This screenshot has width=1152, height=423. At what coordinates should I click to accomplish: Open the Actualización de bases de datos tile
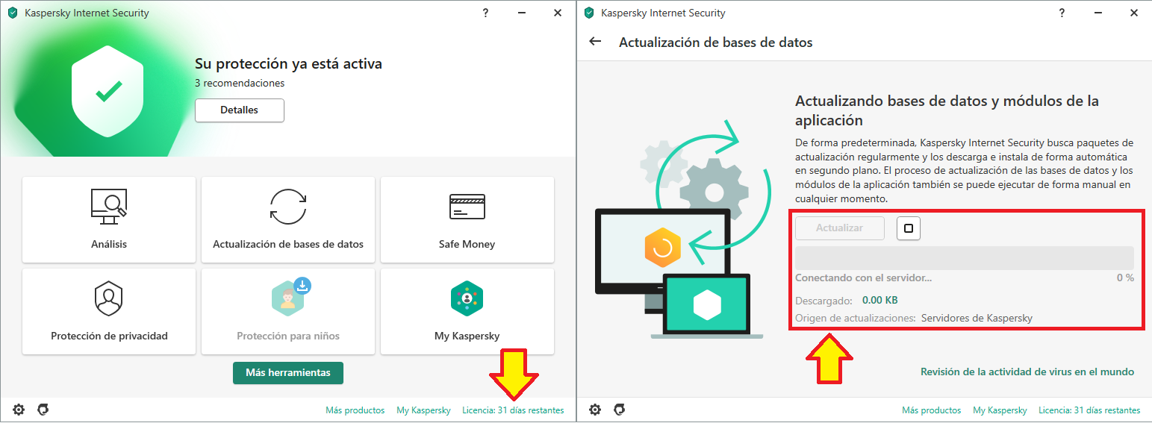[288, 220]
